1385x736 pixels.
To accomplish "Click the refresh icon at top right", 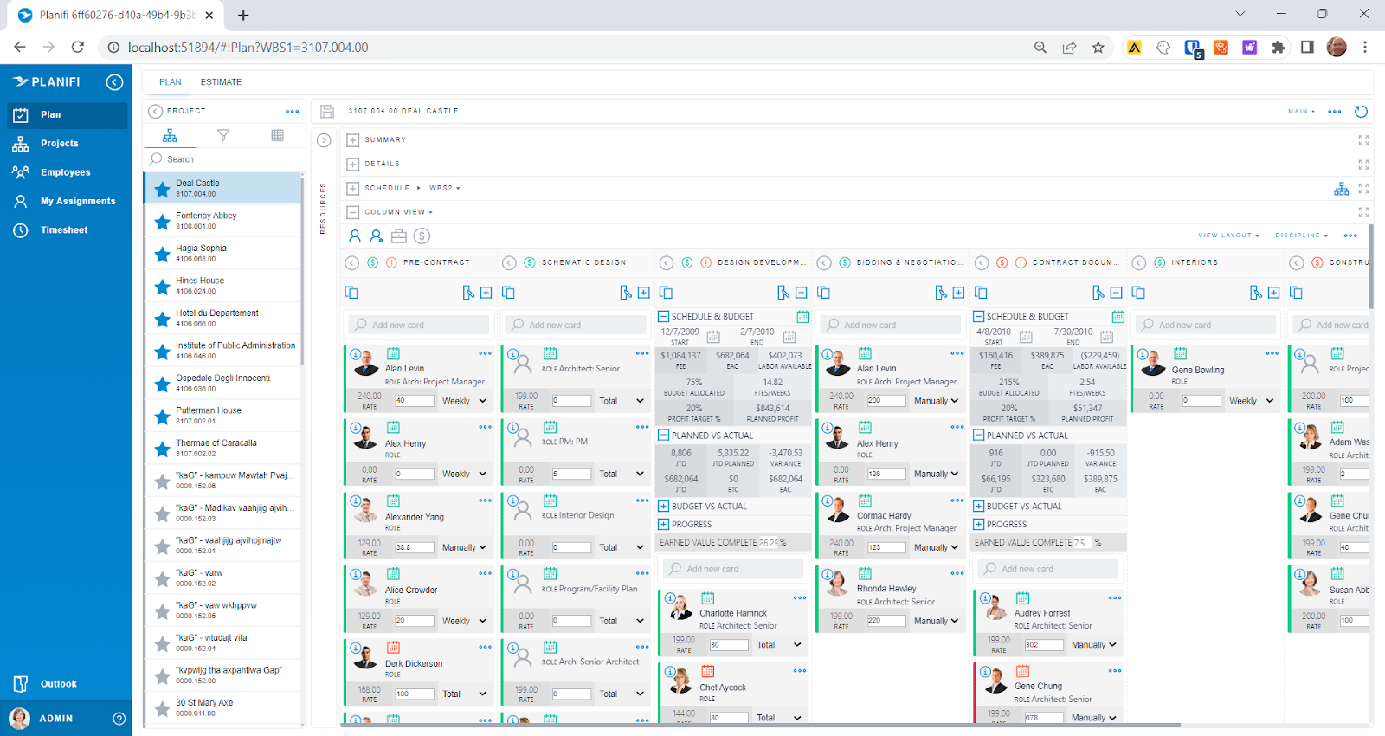I will tap(1361, 111).
